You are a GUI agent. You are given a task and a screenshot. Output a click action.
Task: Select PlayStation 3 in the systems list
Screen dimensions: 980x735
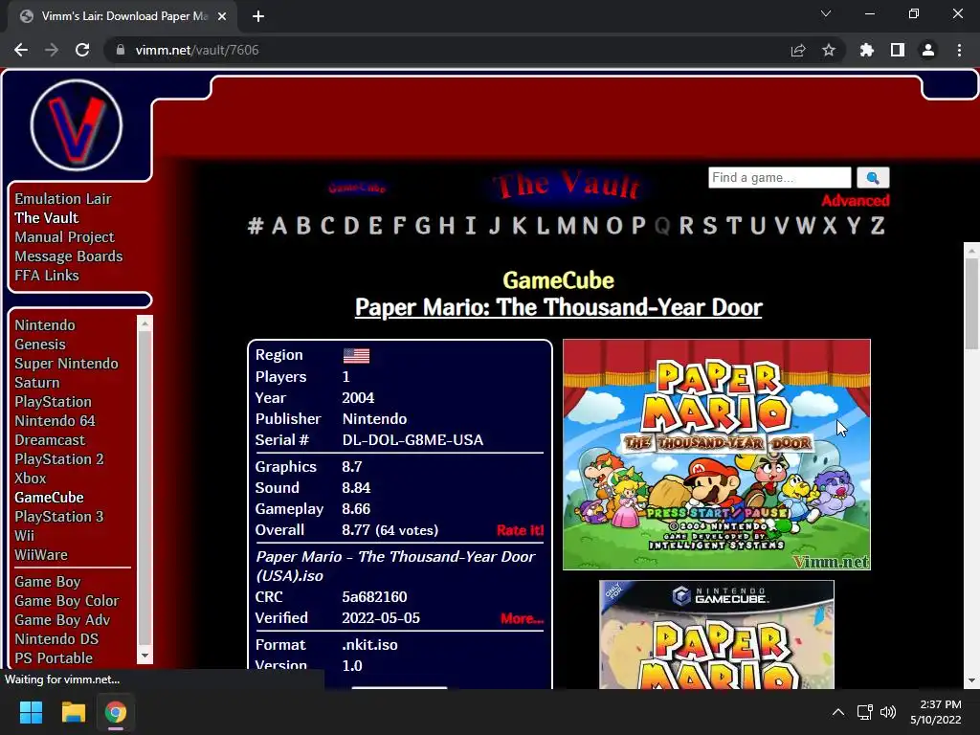59,517
